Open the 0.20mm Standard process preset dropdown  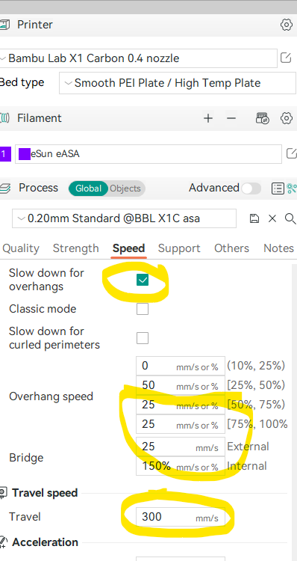point(124,218)
